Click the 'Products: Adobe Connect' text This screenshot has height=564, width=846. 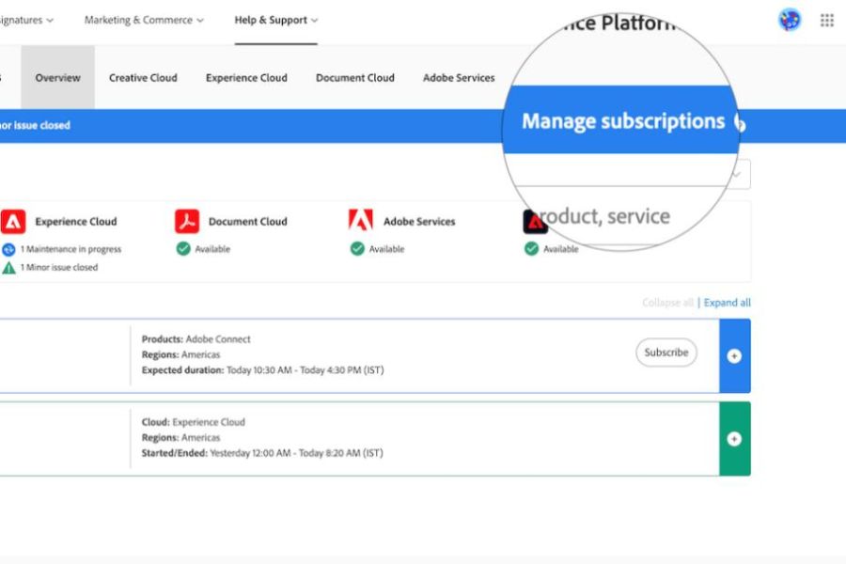pos(196,339)
